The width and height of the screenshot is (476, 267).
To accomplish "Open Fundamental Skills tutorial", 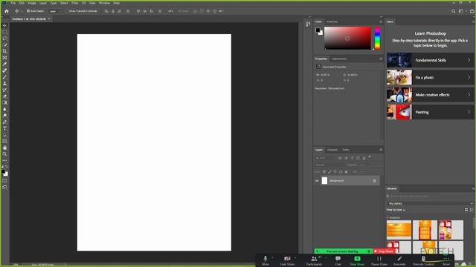I will click(431, 60).
